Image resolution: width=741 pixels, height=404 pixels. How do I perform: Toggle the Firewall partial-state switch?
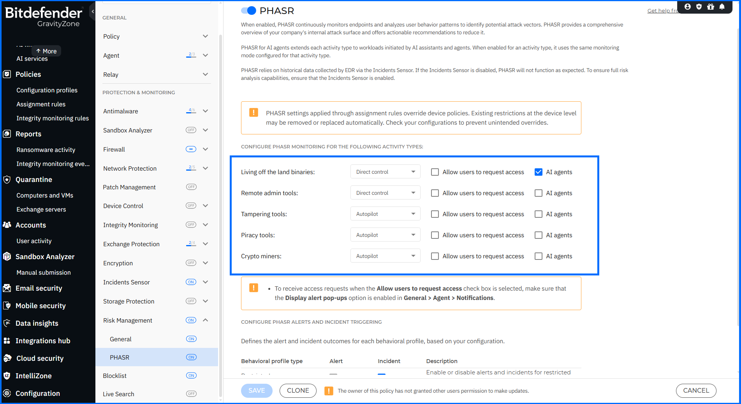[191, 149]
